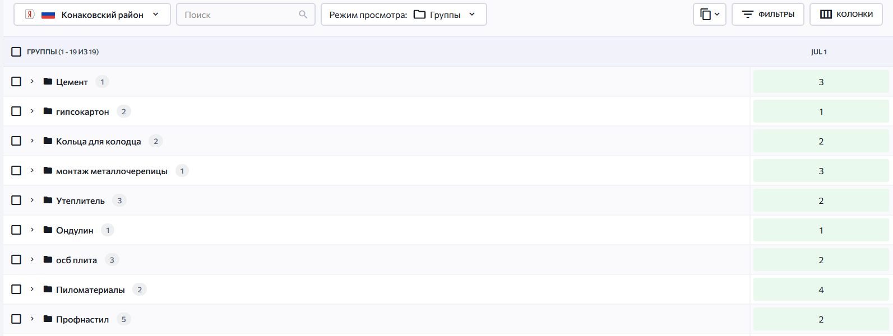The height and width of the screenshot is (336, 893).
Task: Click the монтаж металлочерепицы group name
Action: click(112, 171)
